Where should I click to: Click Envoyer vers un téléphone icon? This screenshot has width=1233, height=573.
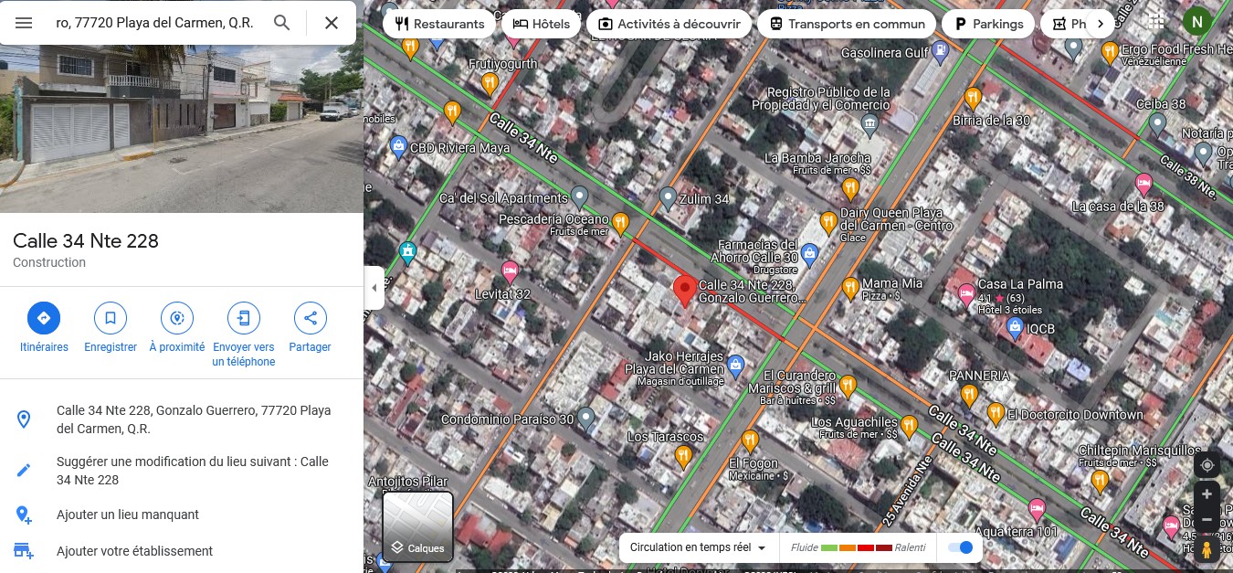coord(244,318)
